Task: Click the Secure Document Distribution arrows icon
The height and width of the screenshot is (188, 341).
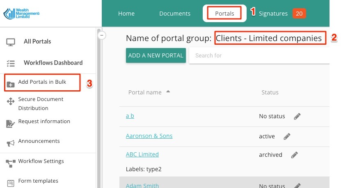Action: pos(11,102)
